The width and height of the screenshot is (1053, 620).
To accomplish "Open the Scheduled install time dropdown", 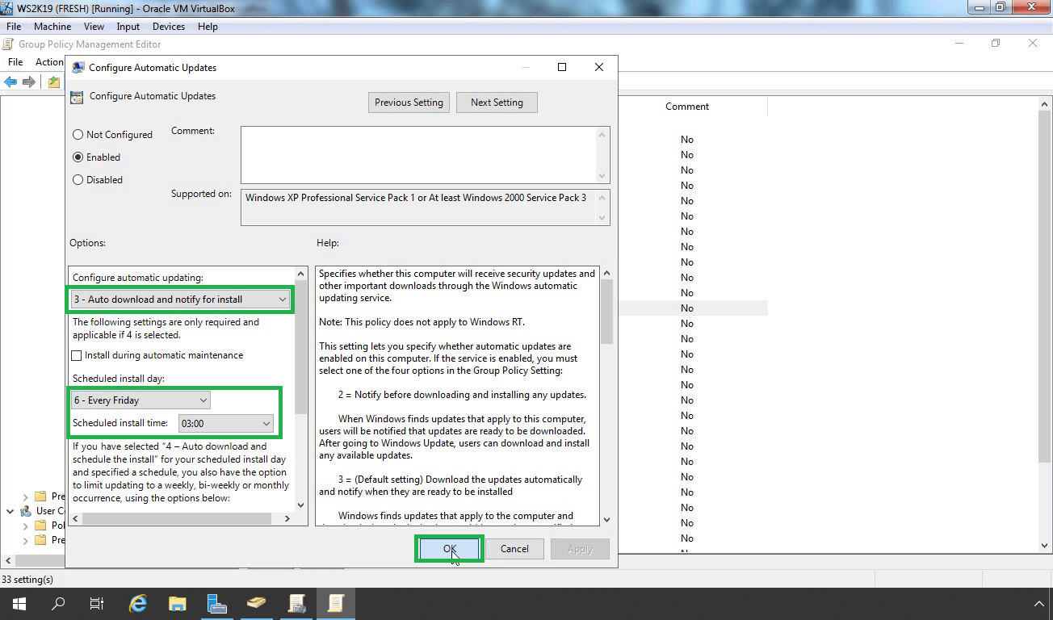I will pos(225,423).
